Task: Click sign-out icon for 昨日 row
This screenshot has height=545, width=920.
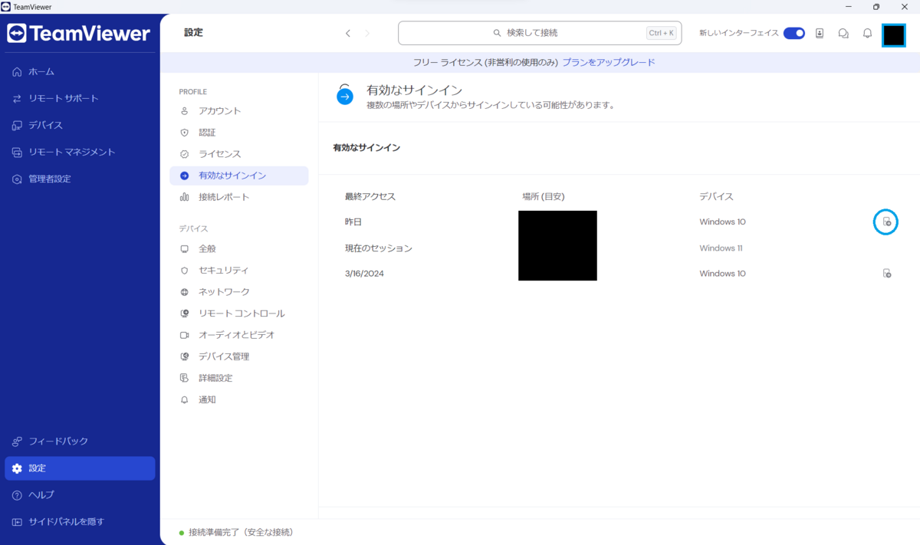Action: [x=886, y=222]
